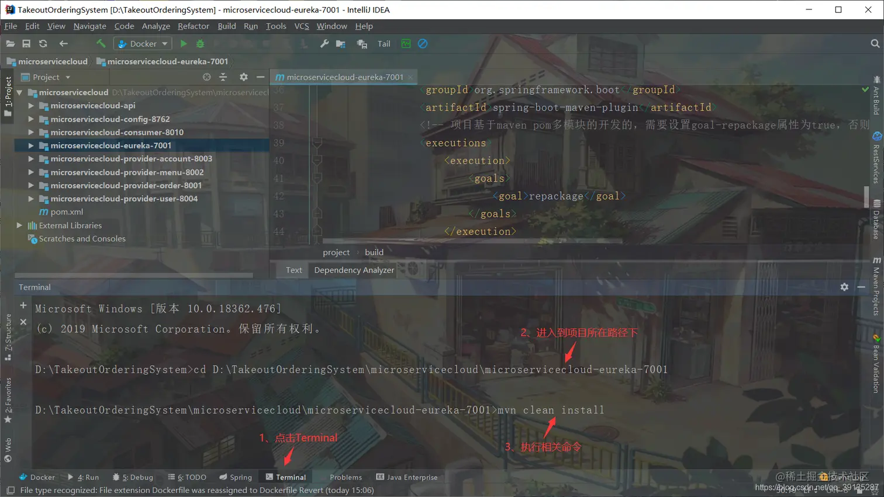This screenshot has width=884, height=497.
Task: Expand the microservicecloud-api module
Action: click(x=31, y=106)
